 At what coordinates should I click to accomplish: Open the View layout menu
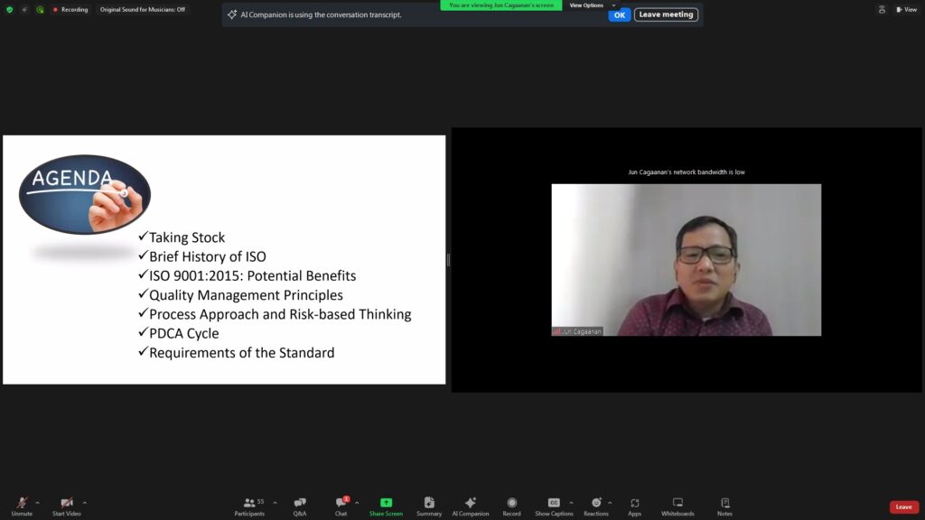(x=905, y=9)
